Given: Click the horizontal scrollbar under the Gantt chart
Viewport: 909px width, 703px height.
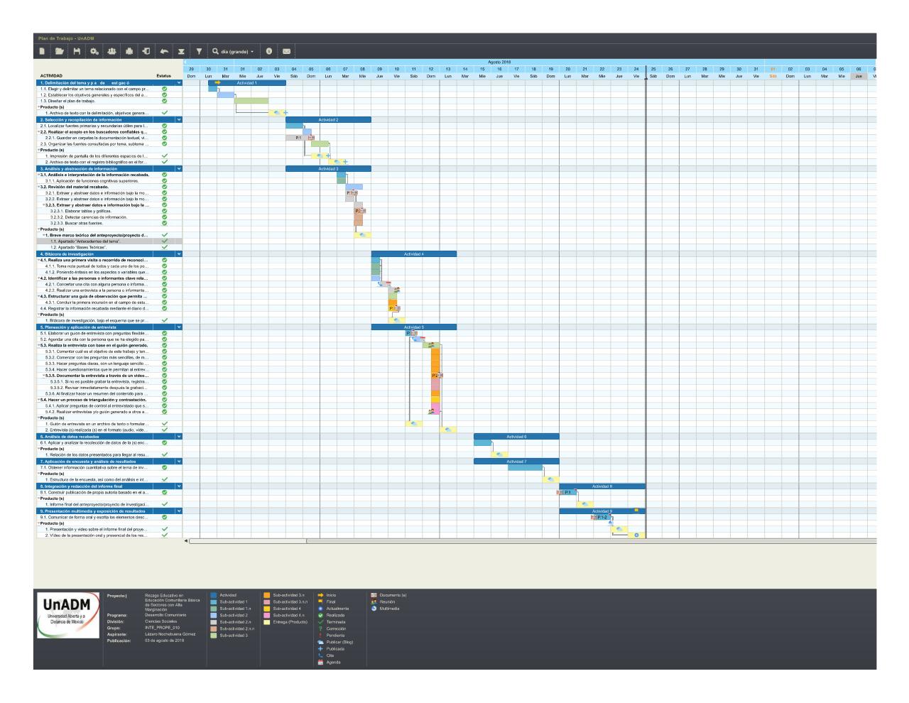Looking at the screenshot, I should [247, 541].
